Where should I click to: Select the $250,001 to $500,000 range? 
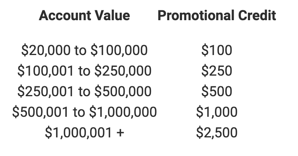84,91
